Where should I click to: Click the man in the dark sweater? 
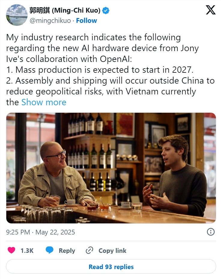pyautogui.click(x=177, y=177)
